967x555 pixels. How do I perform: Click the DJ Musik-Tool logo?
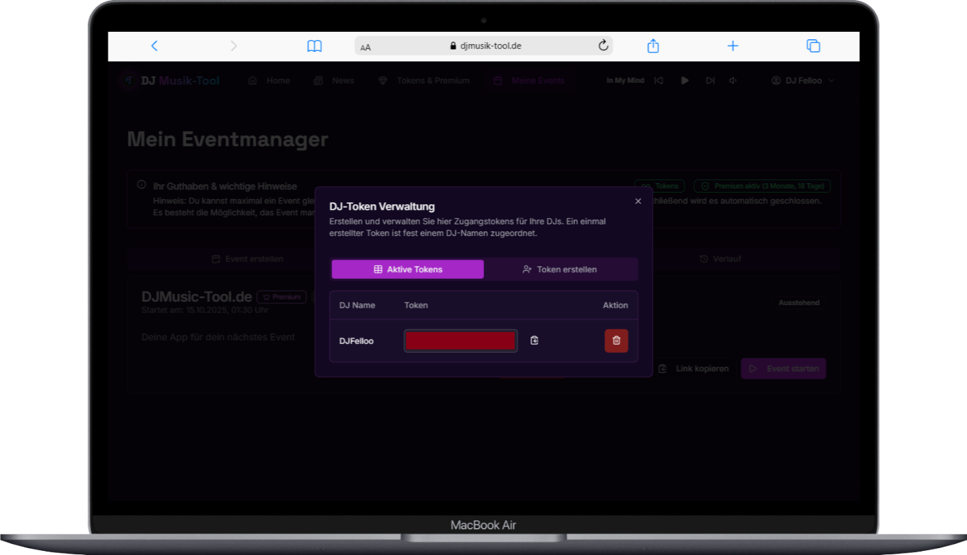coord(169,80)
